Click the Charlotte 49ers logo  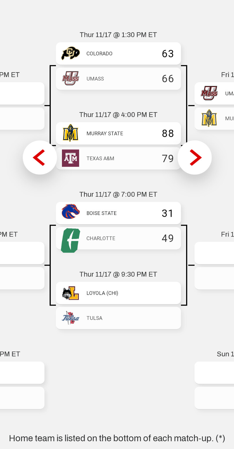click(x=71, y=240)
